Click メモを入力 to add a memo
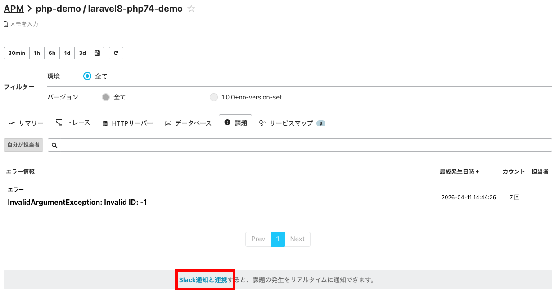555x293 pixels. point(24,24)
